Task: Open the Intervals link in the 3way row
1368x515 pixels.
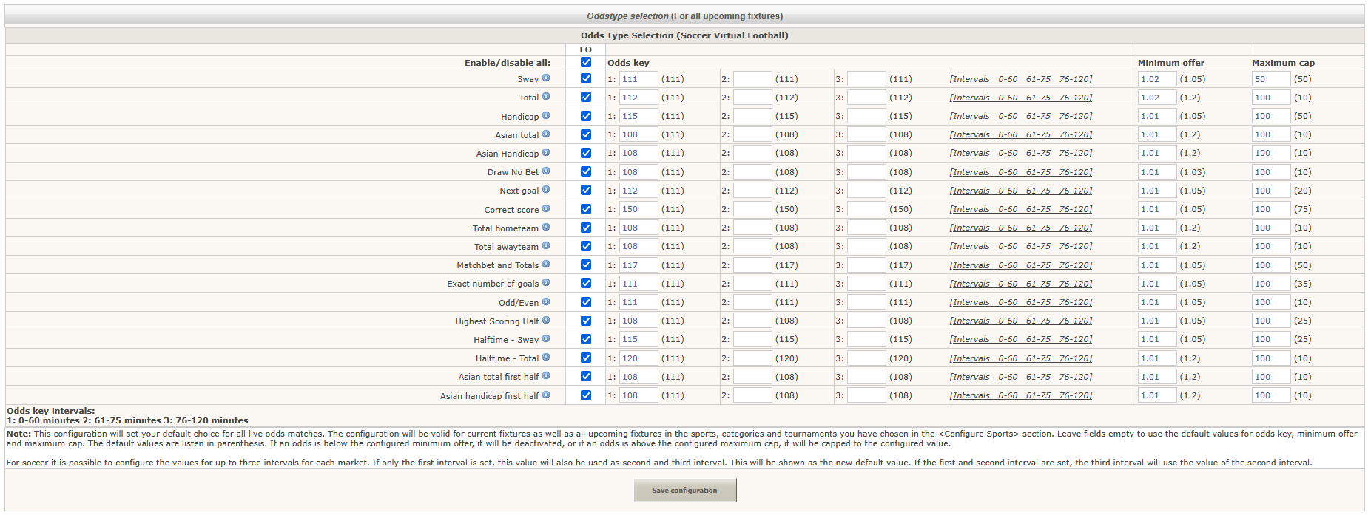Action: coord(1020,79)
